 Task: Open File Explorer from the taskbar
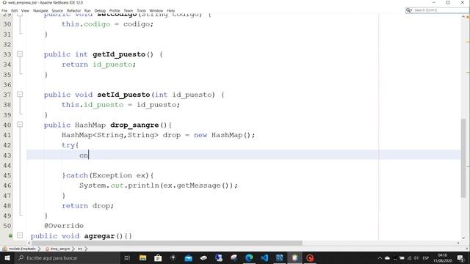click(142, 257)
